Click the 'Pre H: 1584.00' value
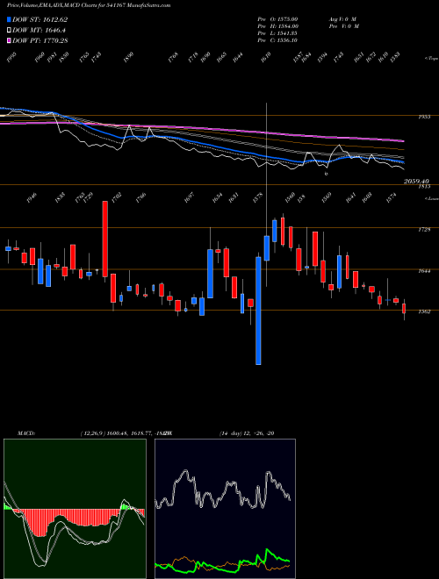439x579 pixels. (x=278, y=25)
